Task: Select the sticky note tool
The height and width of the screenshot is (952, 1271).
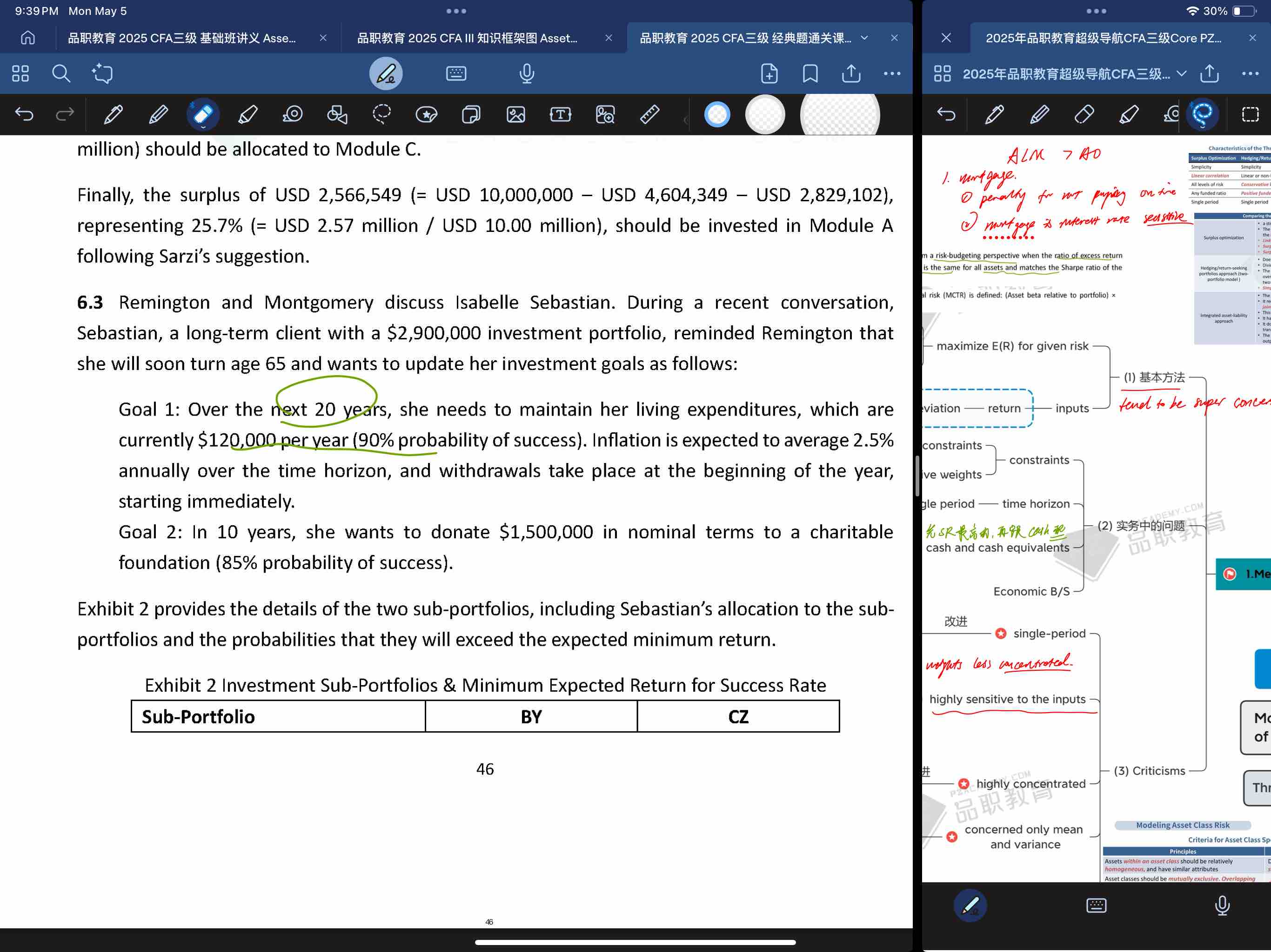Action: pos(471,114)
